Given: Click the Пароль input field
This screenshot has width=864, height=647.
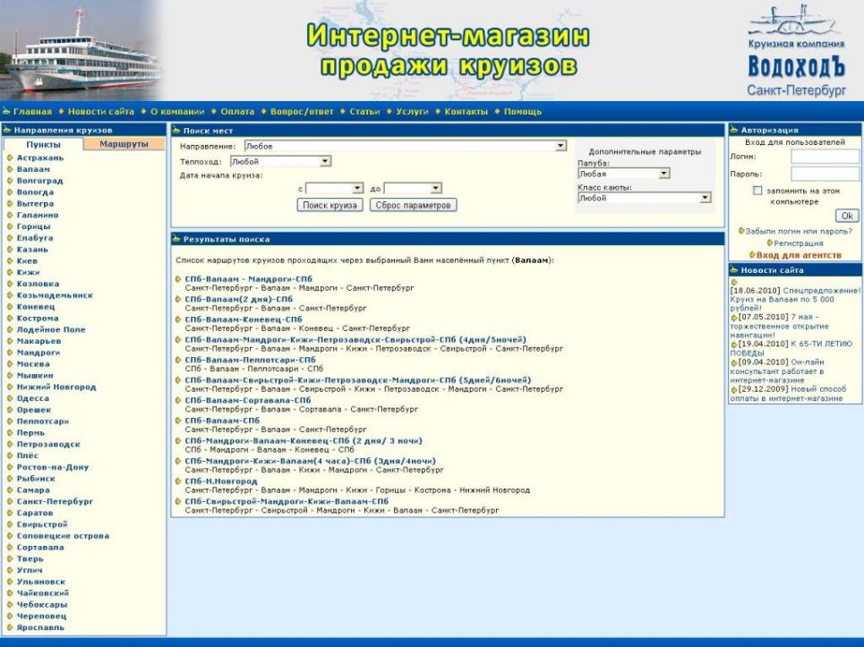Looking at the screenshot, I should click(825, 174).
